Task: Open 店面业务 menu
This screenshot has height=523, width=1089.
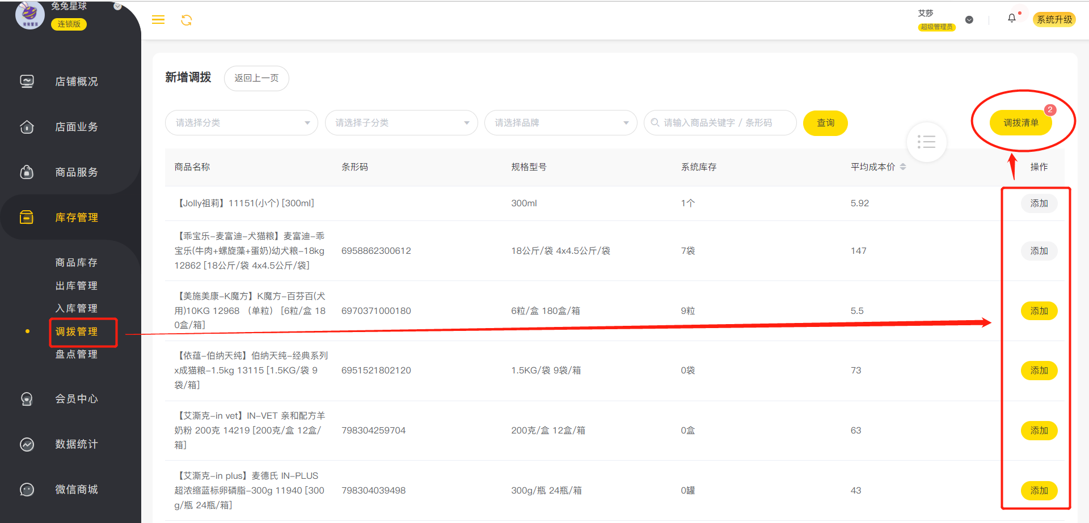Action: pos(77,127)
